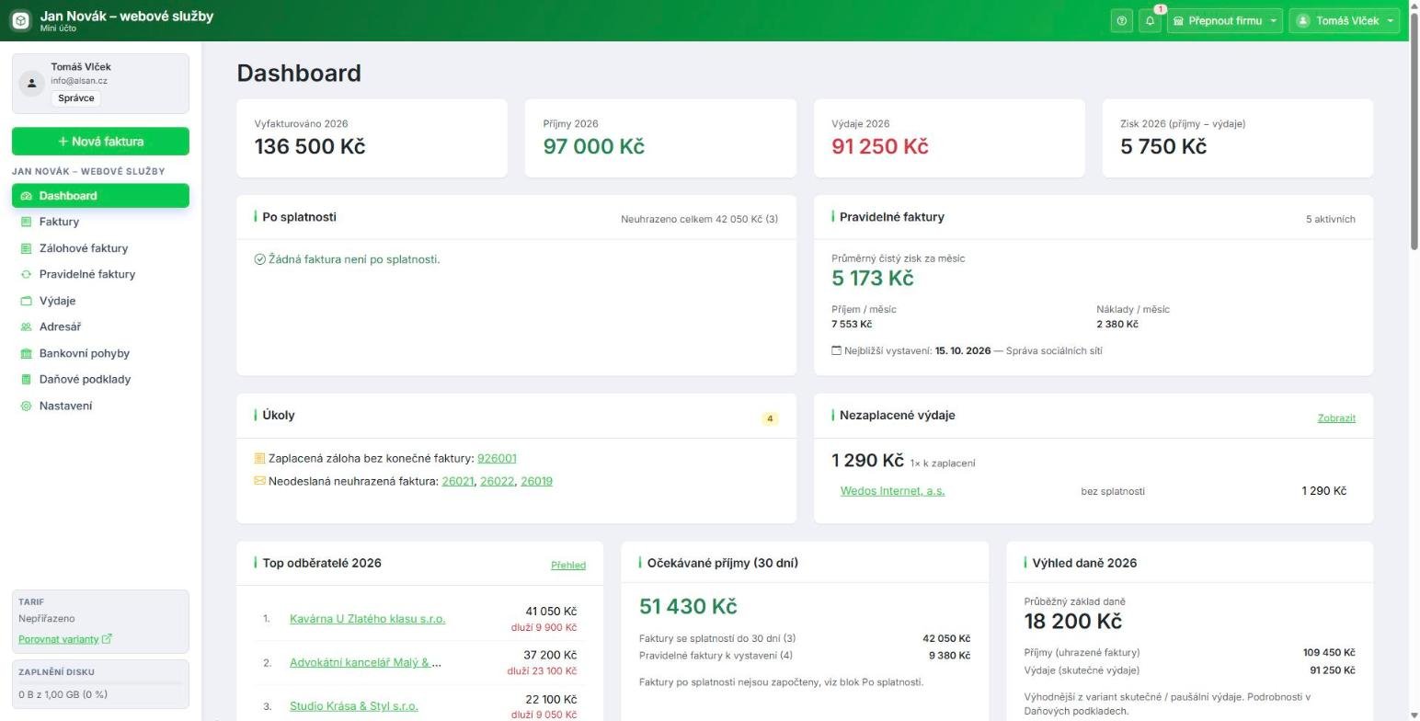Open the Tomáš Vlček user menu

pyautogui.click(x=1344, y=20)
